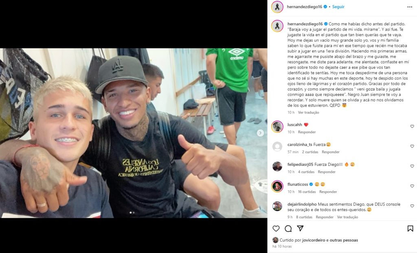Save post with the bookmark icon
The image size is (417, 253).
[410, 229]
